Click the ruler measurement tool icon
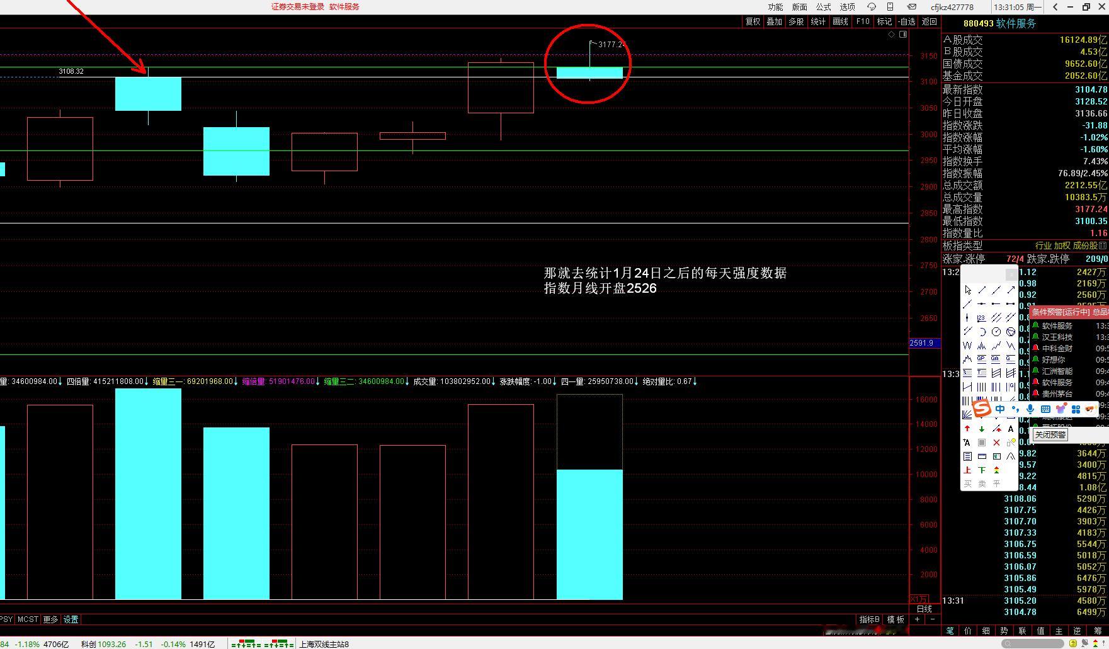 982,456
